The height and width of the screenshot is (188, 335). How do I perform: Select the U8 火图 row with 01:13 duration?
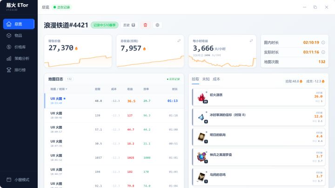click(x=114, y=101)
